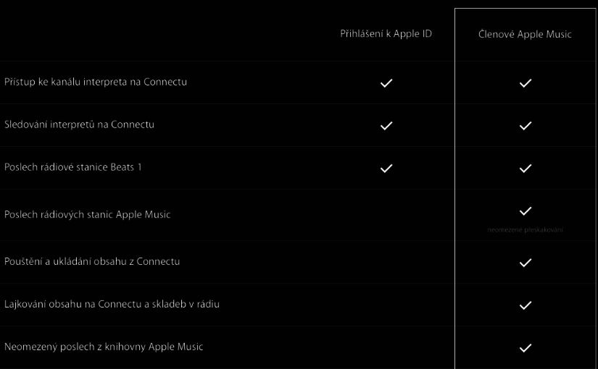Click Apple ID checkmark for Sledování interpretů

point(386,125)
